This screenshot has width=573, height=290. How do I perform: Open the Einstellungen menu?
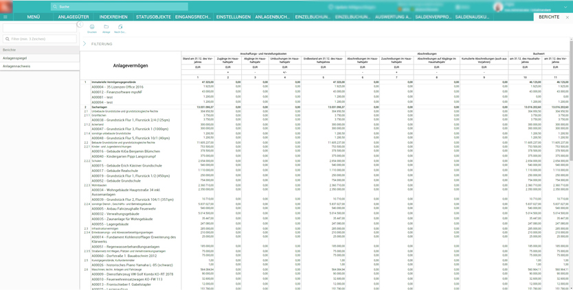point(234,17)
